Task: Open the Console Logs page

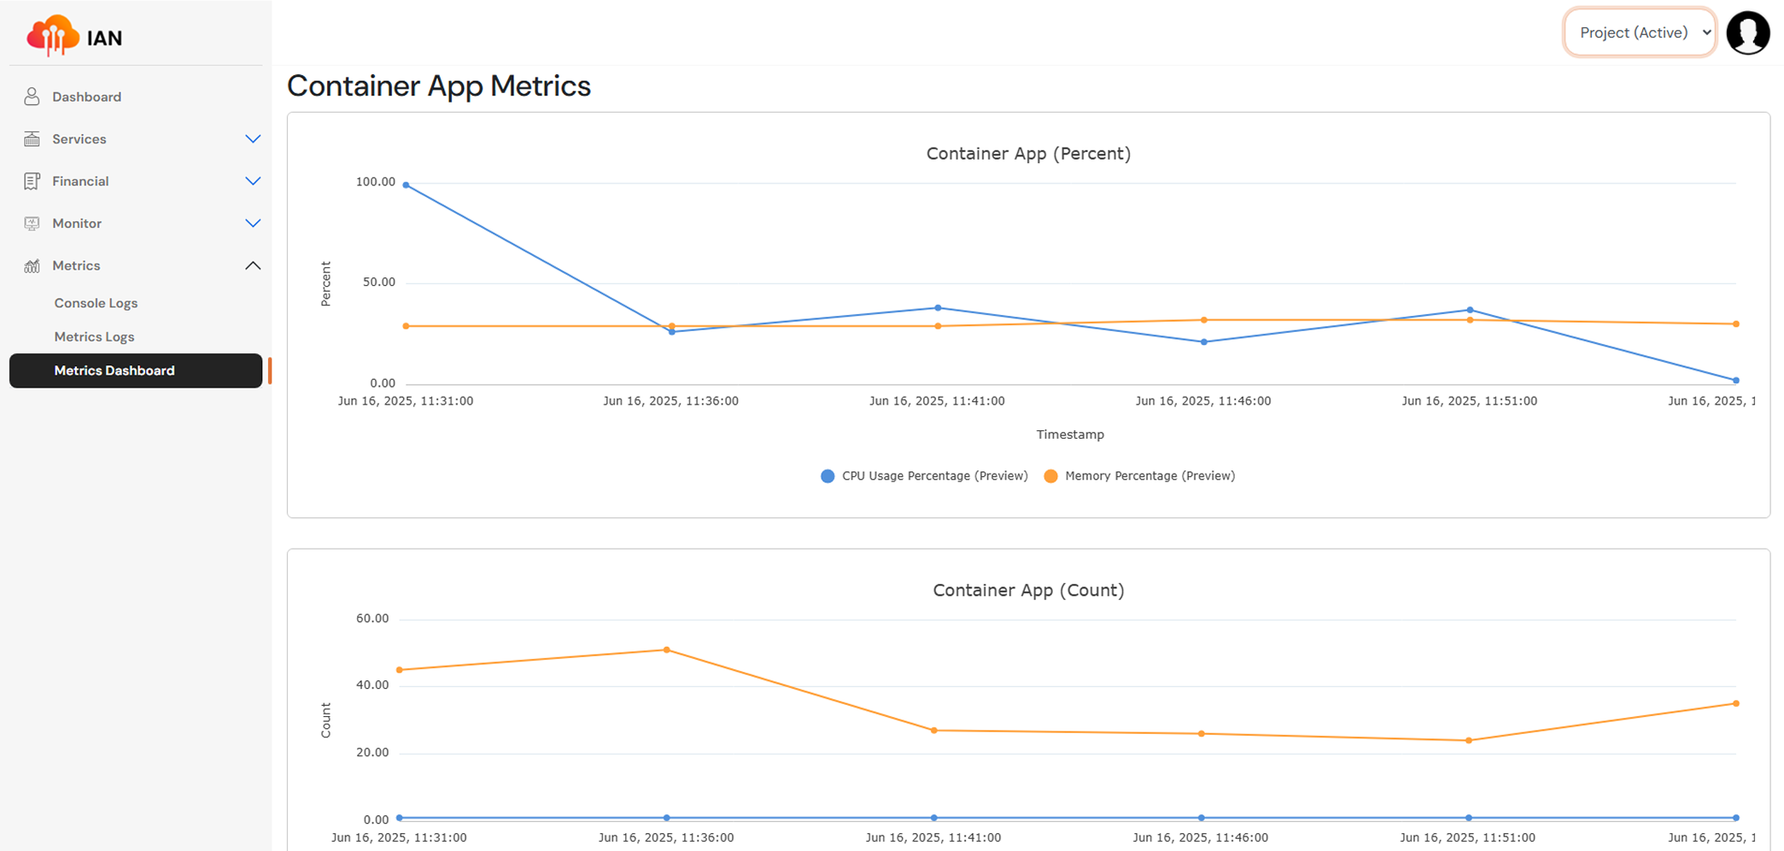Action: click(x=95, y=302)
